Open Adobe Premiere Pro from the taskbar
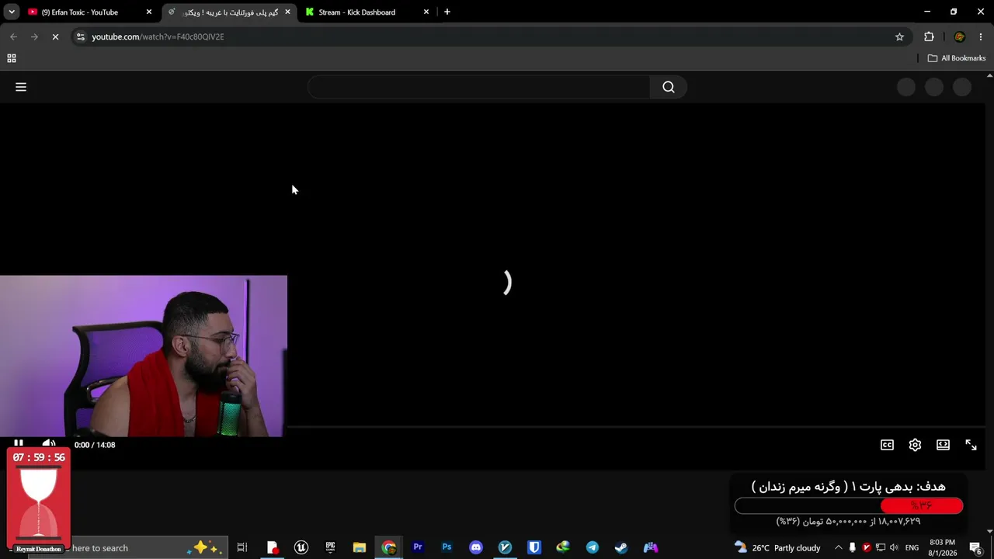 (418, 547)
